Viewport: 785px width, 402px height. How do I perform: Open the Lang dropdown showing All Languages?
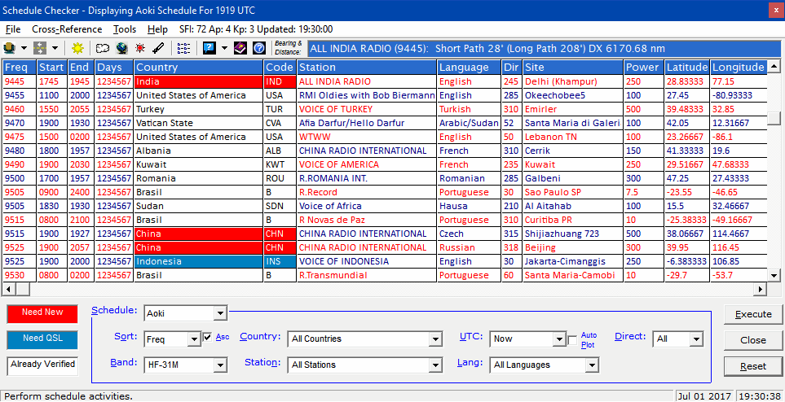coord(592,365)
